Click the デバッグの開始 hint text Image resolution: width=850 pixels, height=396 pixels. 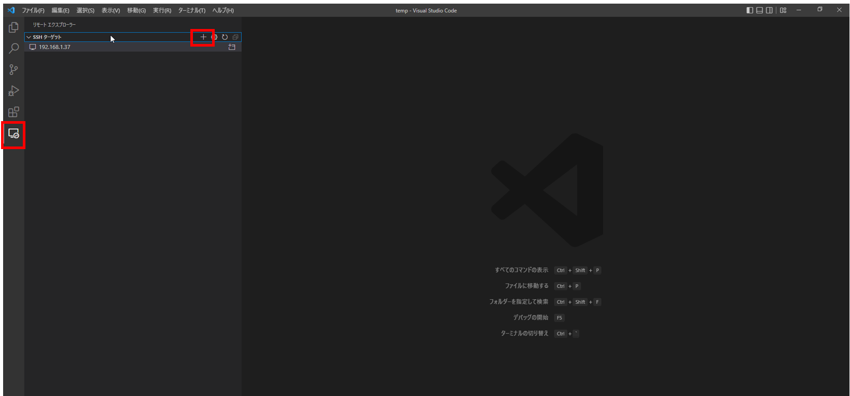[x=531, y=317]
